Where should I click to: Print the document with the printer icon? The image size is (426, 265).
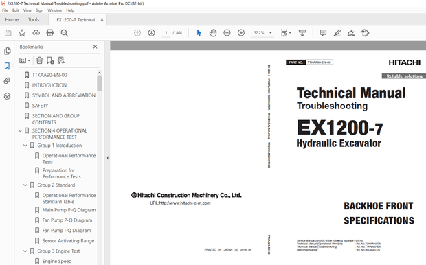(x=50, y=33)
